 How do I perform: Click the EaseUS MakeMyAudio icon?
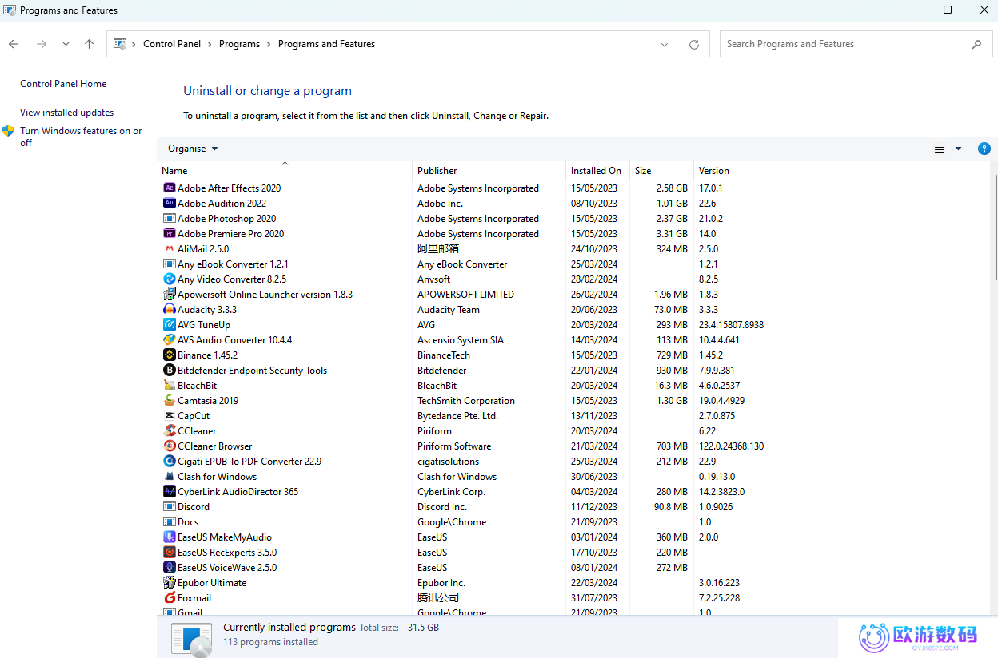[169, 537]
